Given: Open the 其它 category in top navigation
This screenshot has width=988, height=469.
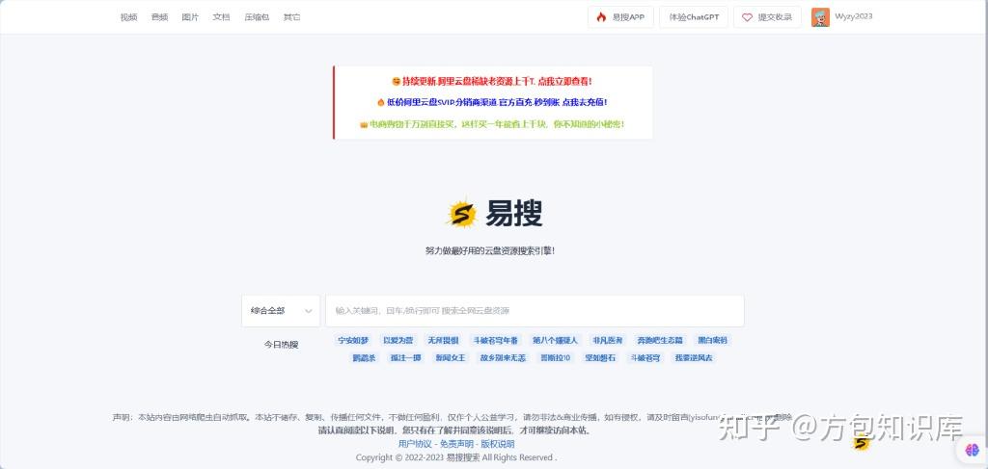Looking at the screenshot, I should click(x=291, y=17).
